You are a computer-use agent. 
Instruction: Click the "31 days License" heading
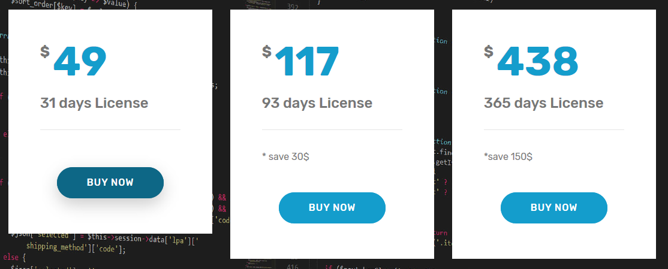click(94, 103)
